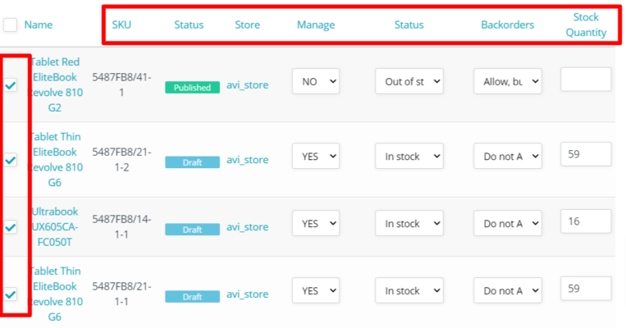Click Draft badge for SKU 5487FB8/14-1-1
This screenshot has height=328, width=626.
(x=193, y=230)
